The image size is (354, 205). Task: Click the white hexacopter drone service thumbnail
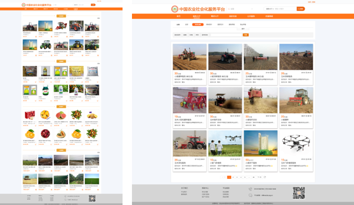point(296,143)
